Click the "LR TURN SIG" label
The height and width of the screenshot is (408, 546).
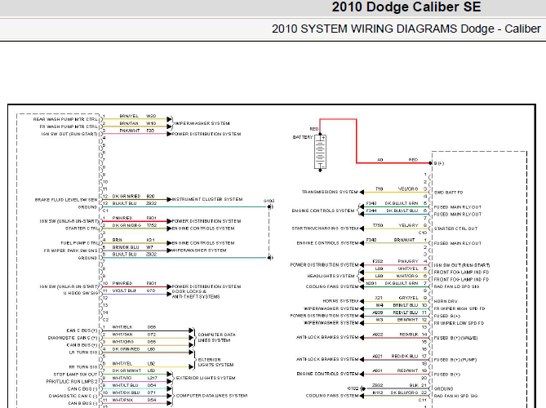pos(83,353)
